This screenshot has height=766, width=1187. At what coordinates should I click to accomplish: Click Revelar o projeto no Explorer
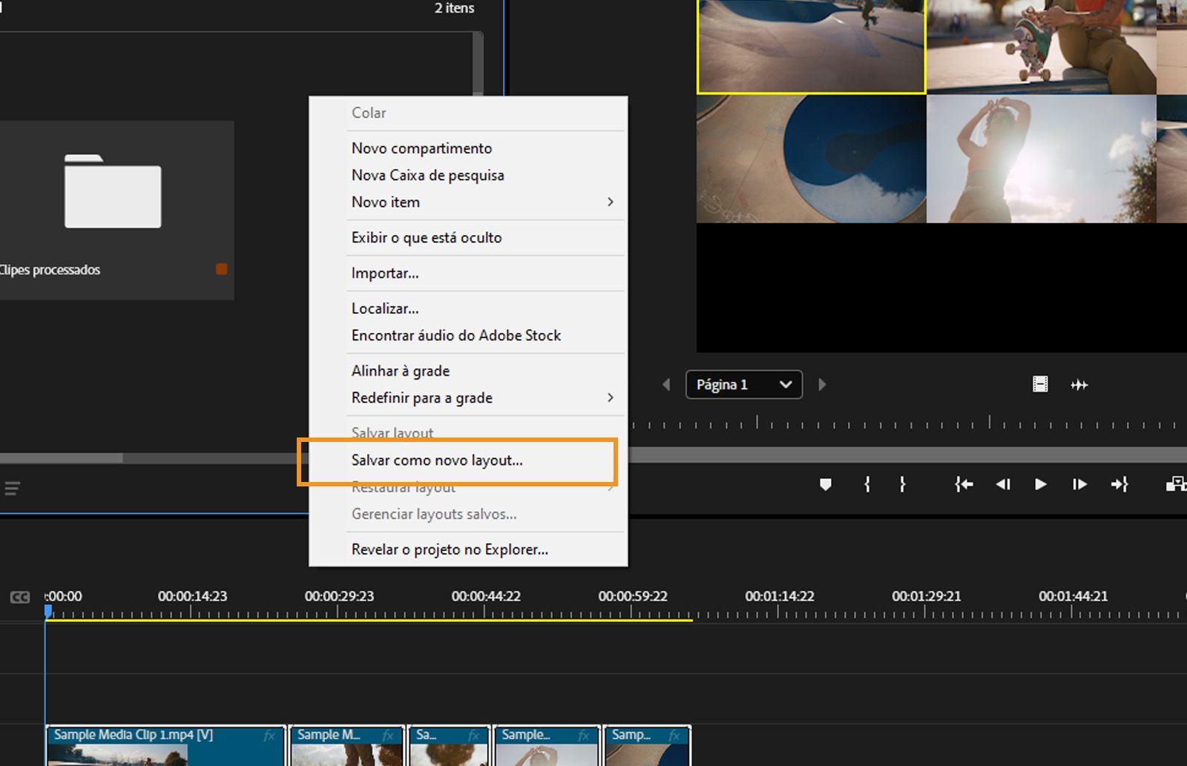click(x=449, y=549)
